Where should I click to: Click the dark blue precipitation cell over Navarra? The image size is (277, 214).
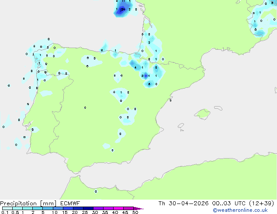146,76
